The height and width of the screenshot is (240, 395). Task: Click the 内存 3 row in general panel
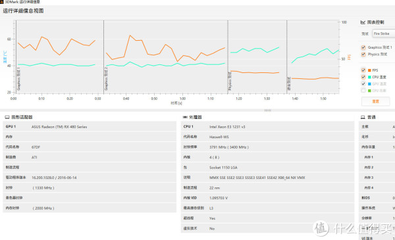click(x=377, y=178)
